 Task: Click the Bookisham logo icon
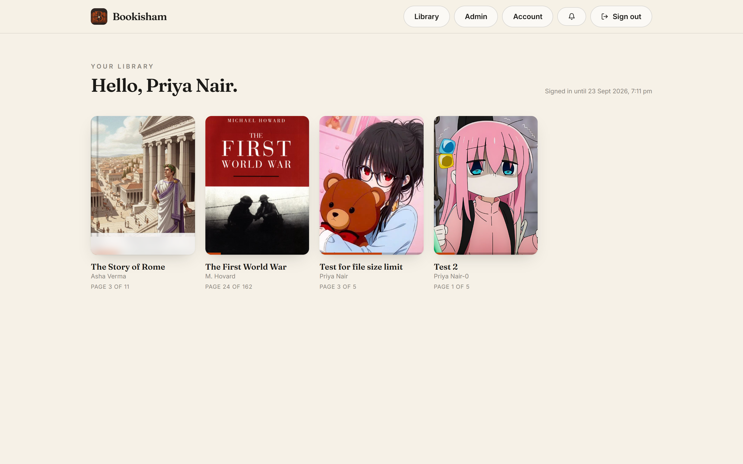pyautogui.click(x=99, y=16)
